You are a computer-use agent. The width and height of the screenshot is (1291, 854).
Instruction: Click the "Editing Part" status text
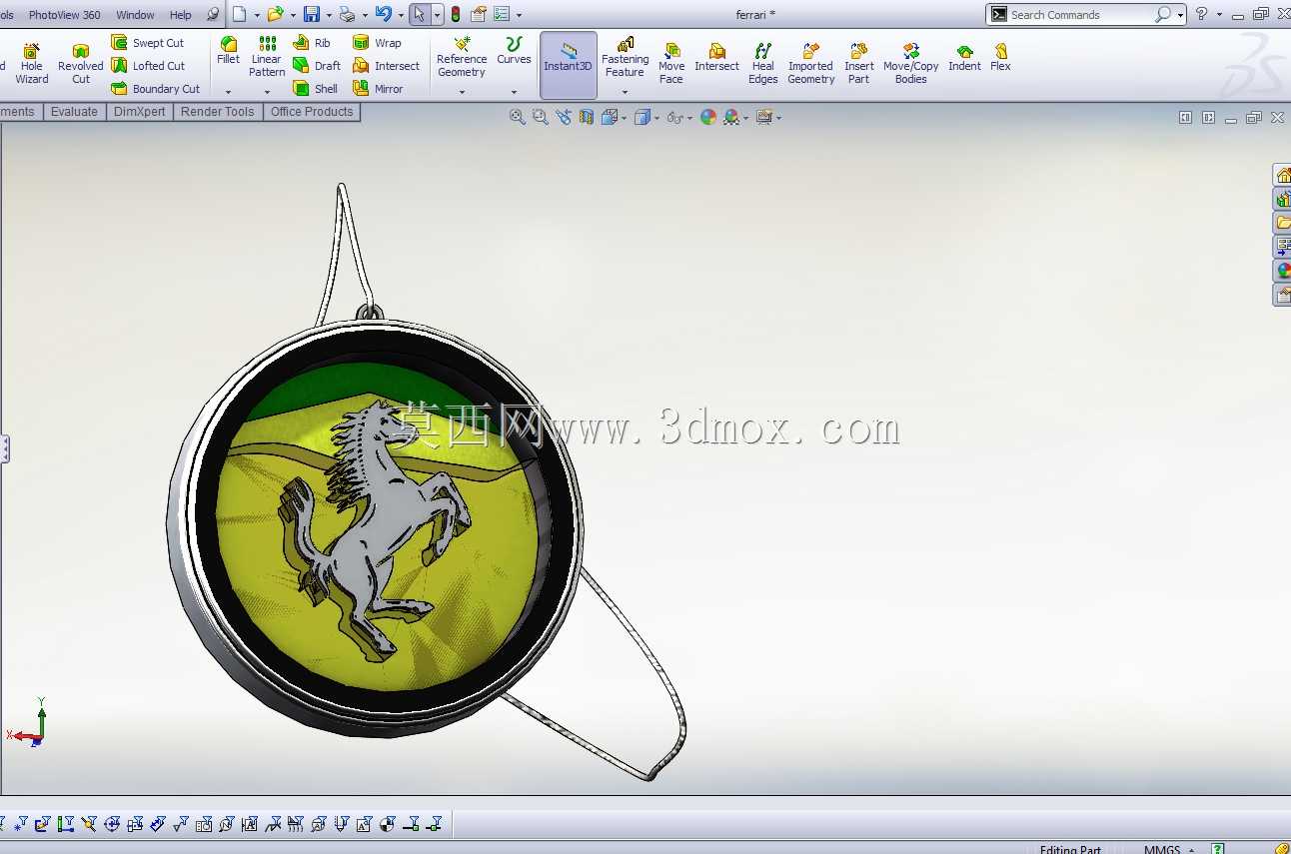[x=1070, y=850]
